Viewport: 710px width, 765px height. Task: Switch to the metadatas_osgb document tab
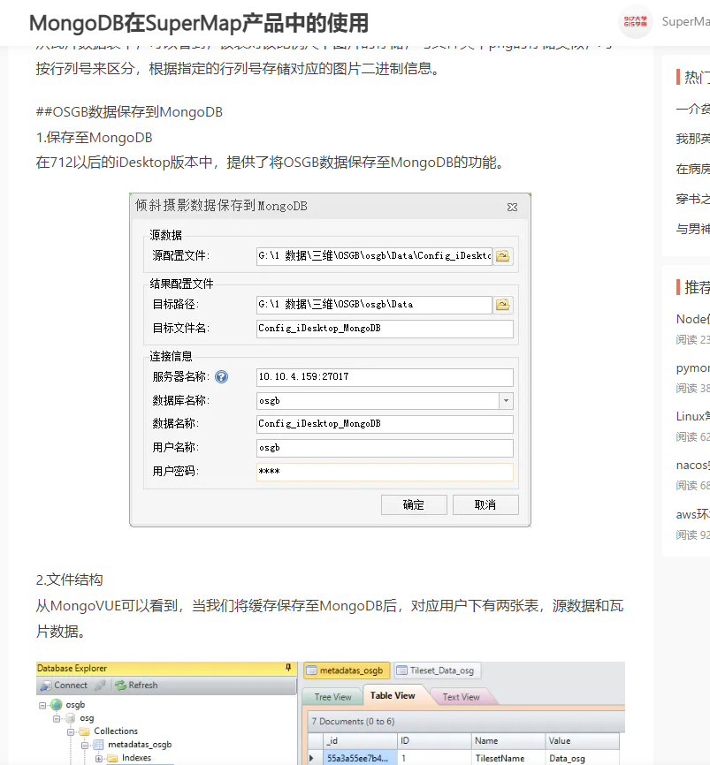point(347,670)
